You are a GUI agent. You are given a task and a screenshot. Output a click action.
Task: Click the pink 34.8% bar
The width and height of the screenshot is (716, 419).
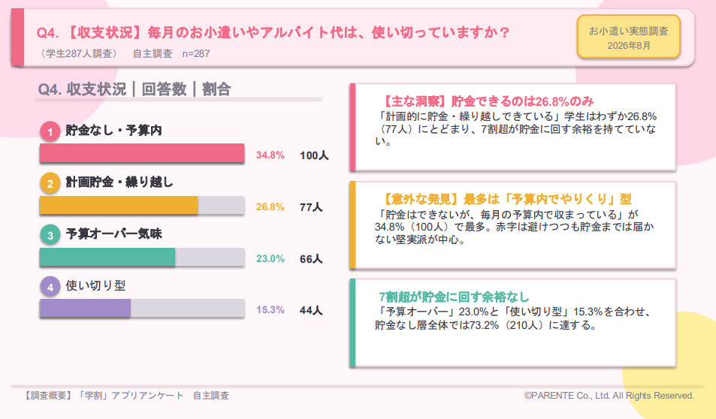142,153
